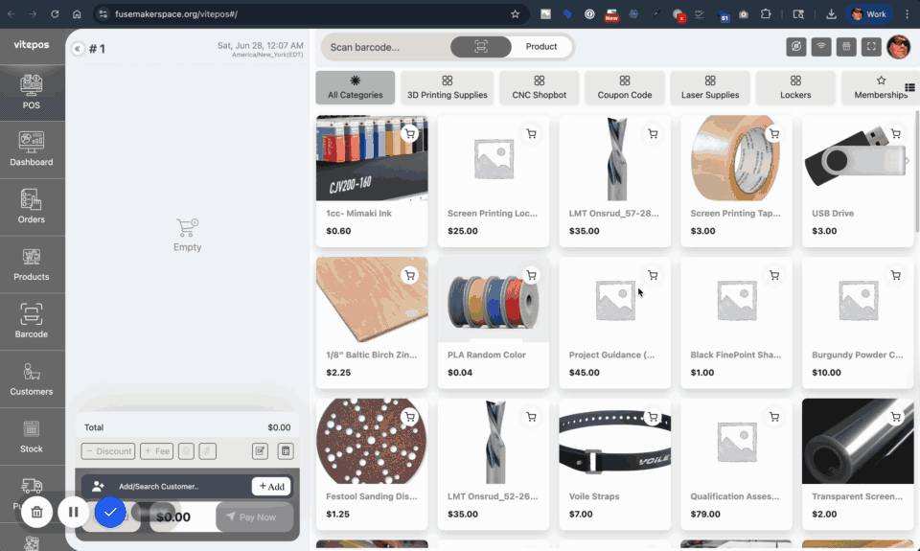The height and width of the screenshot is (551, 920).
Task: Add PLA Random Color to cart
Action: 531,275
